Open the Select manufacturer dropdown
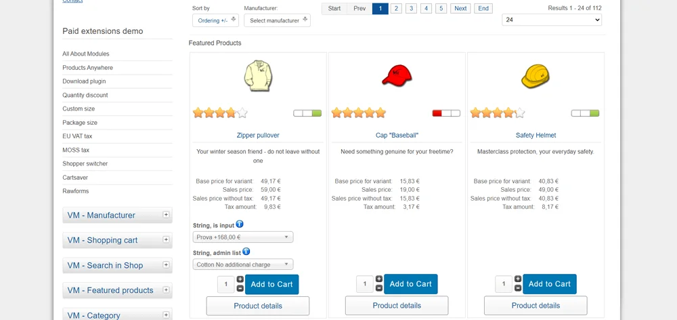 277,20
